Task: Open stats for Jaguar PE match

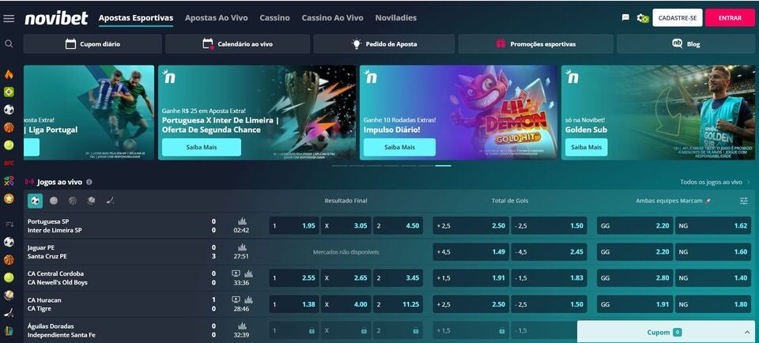Action: click(x=242, y=247)
